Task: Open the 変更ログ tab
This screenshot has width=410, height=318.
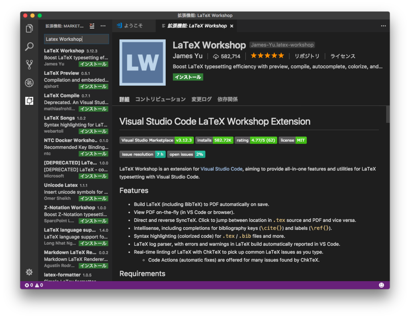Action: pos(201,99)
